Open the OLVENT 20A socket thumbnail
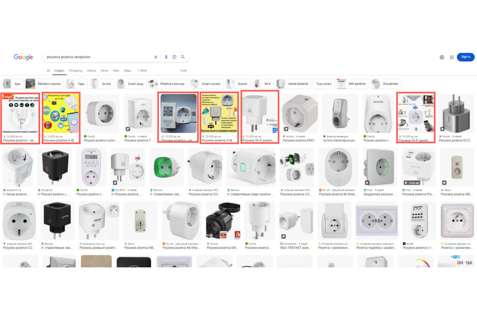Viewport: 477px width, 318px height. pos(128,167)
